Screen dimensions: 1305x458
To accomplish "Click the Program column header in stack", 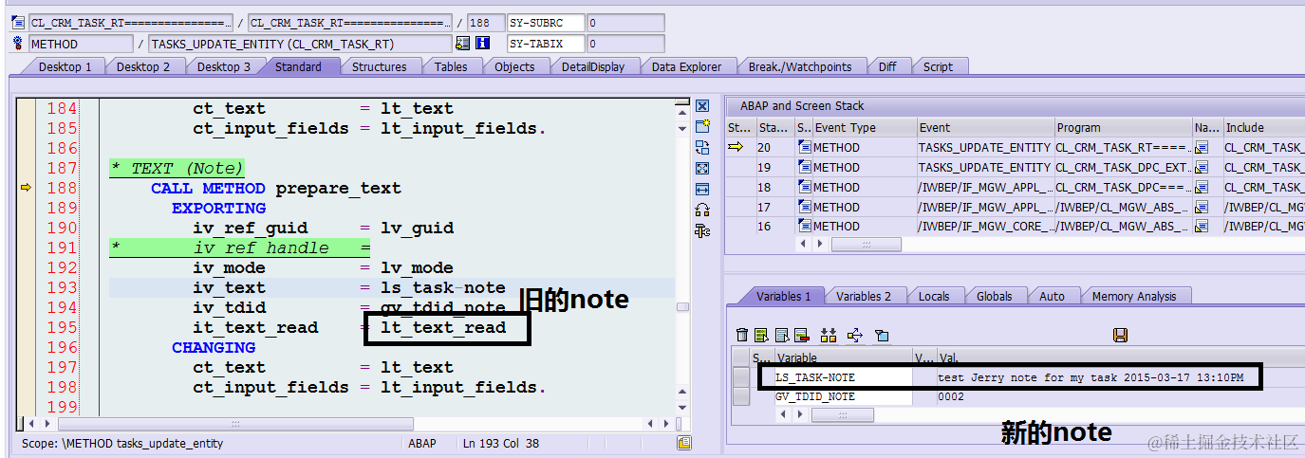I will coord(1124,127).
